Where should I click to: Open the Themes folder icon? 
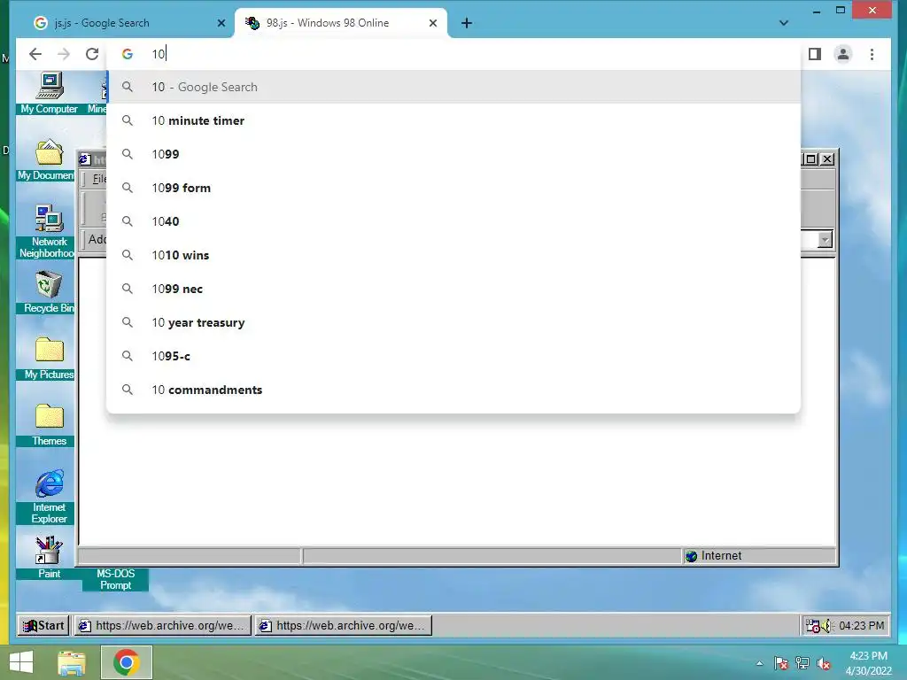(50, 425)
